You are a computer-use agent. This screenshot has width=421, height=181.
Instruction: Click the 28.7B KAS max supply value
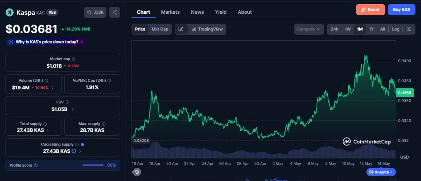[92, 130]
